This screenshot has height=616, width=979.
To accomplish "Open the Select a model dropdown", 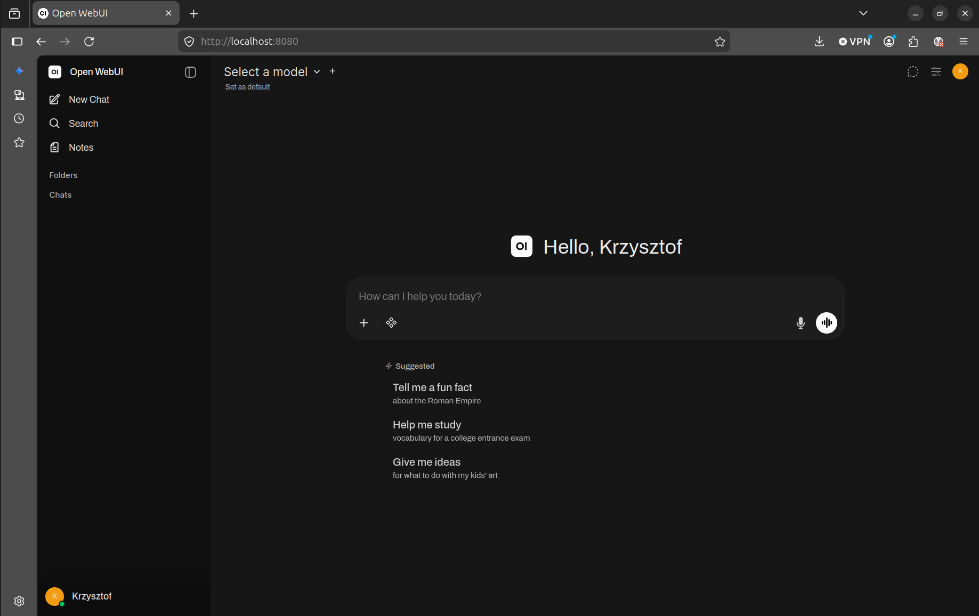I will (272, 72).
